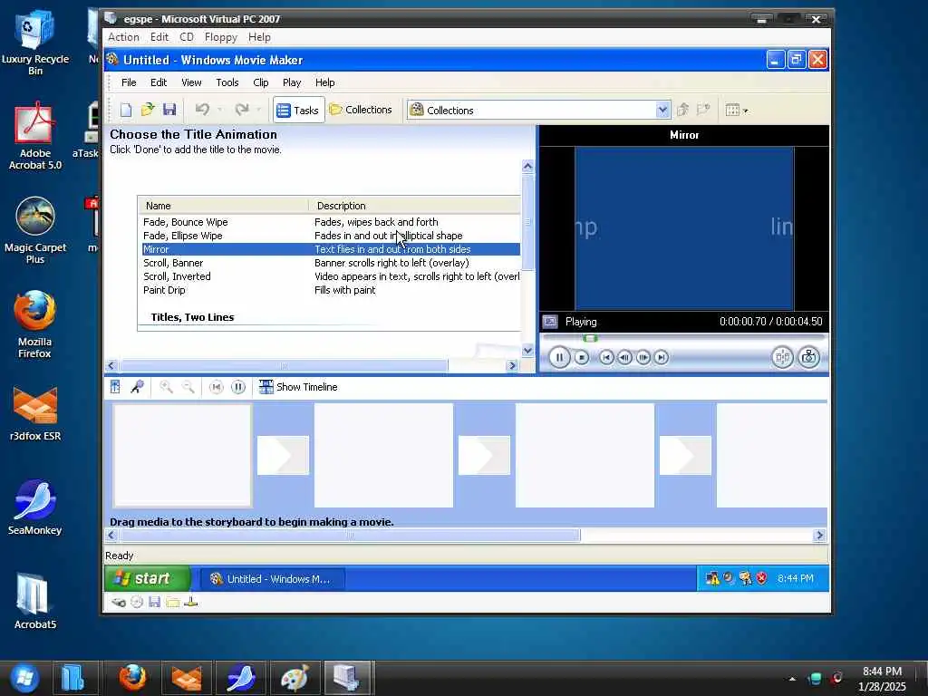Open the File menu in Movie Maker
Image resolution: width=928 pixels, height=696 pixels.
tap(129, 82)
